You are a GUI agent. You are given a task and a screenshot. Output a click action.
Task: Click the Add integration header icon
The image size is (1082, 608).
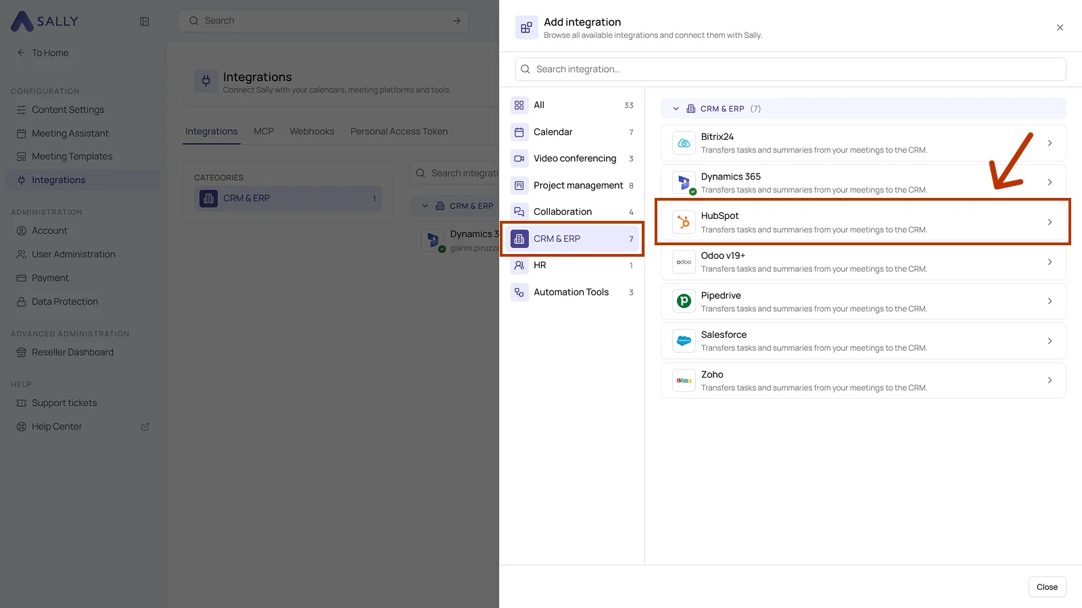tap(526, 28)
